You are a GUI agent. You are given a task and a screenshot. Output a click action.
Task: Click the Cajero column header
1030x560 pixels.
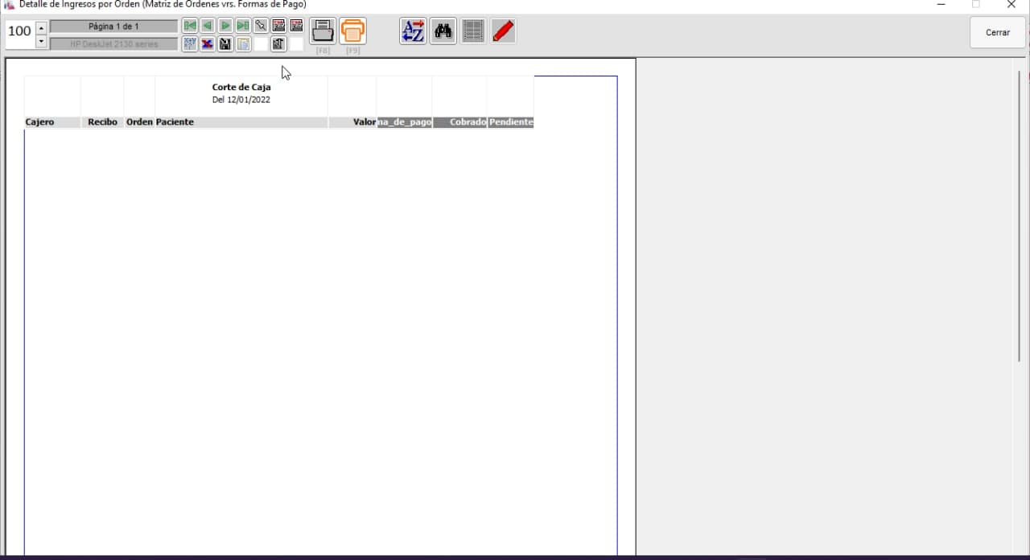(40, 122)
